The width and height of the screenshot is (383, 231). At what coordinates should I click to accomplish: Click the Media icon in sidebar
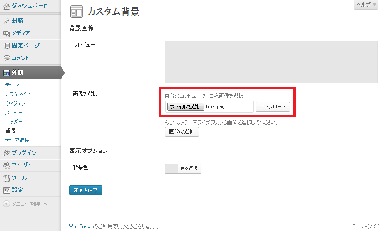pyautogui.click(x=6, y=33)
